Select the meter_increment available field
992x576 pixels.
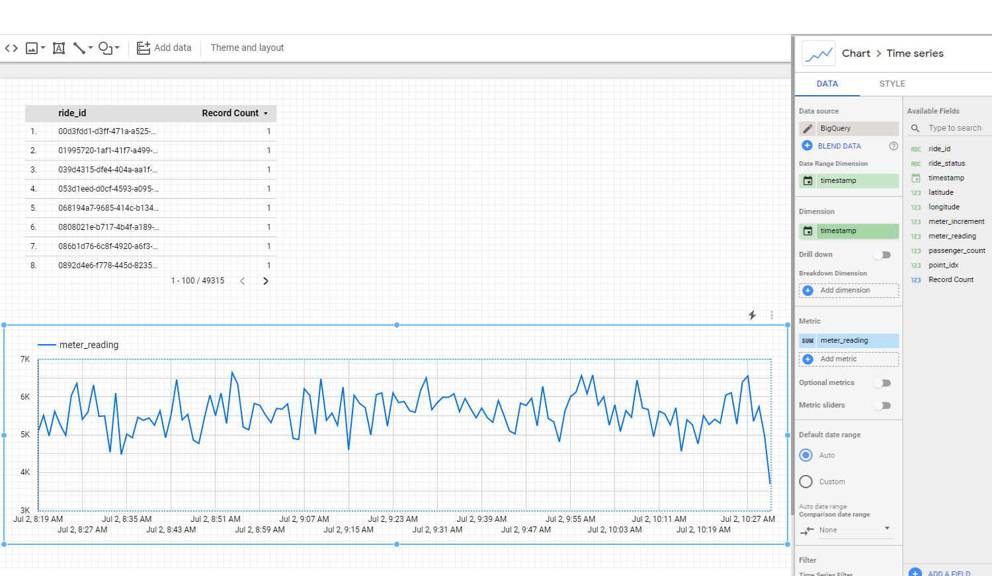pyautogui.click(x=956, y=222)
